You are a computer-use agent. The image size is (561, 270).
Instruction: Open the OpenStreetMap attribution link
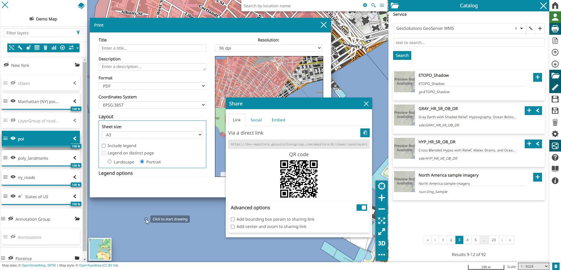(x=34, y=265)
